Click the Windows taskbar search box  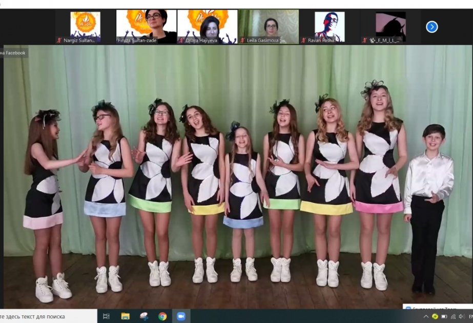pyautogui.click(x=48, y=316)
